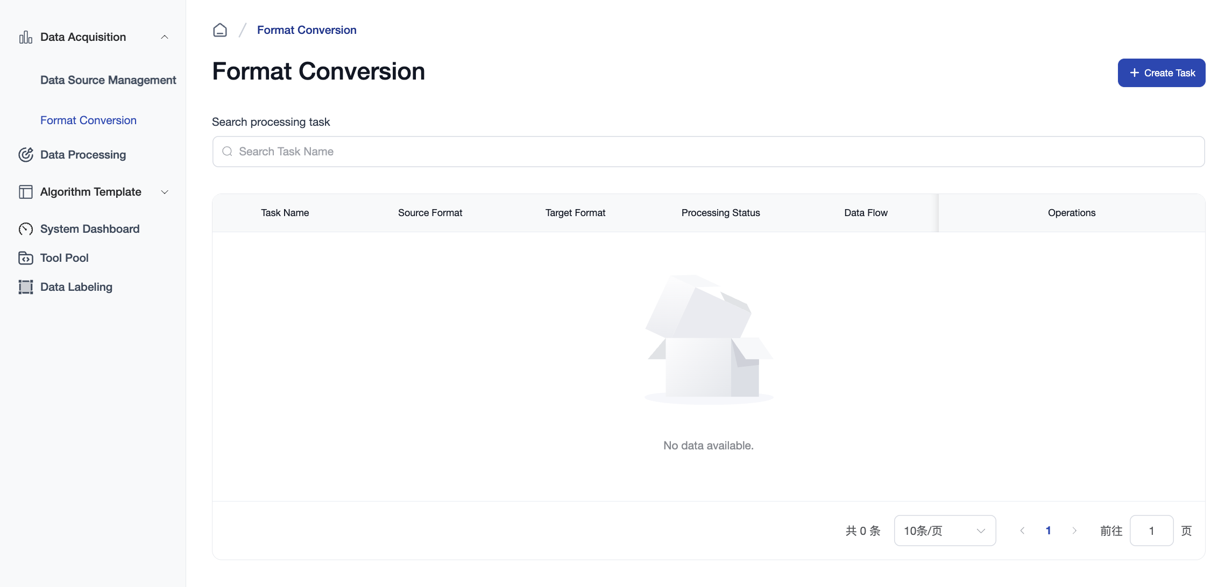Collapse the Data Acquisition menu chevron
Viewport: 1232px width, 587px height.
click(x=165, y=37)
